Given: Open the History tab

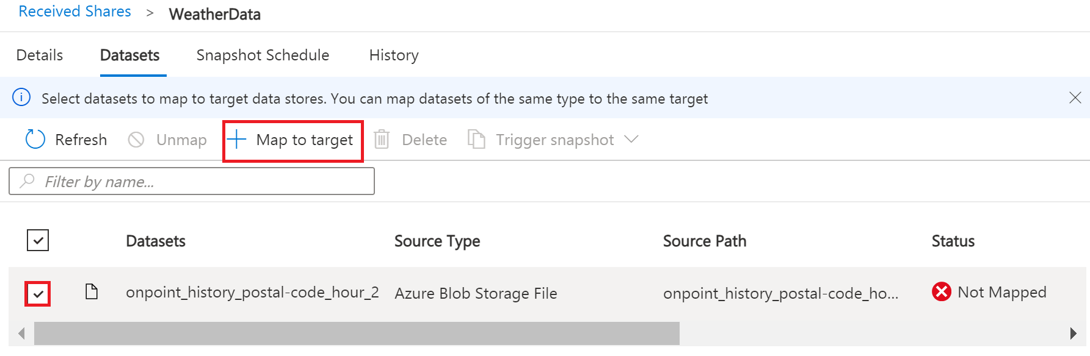Looking at the screenshot, I should tap(393, 55).
